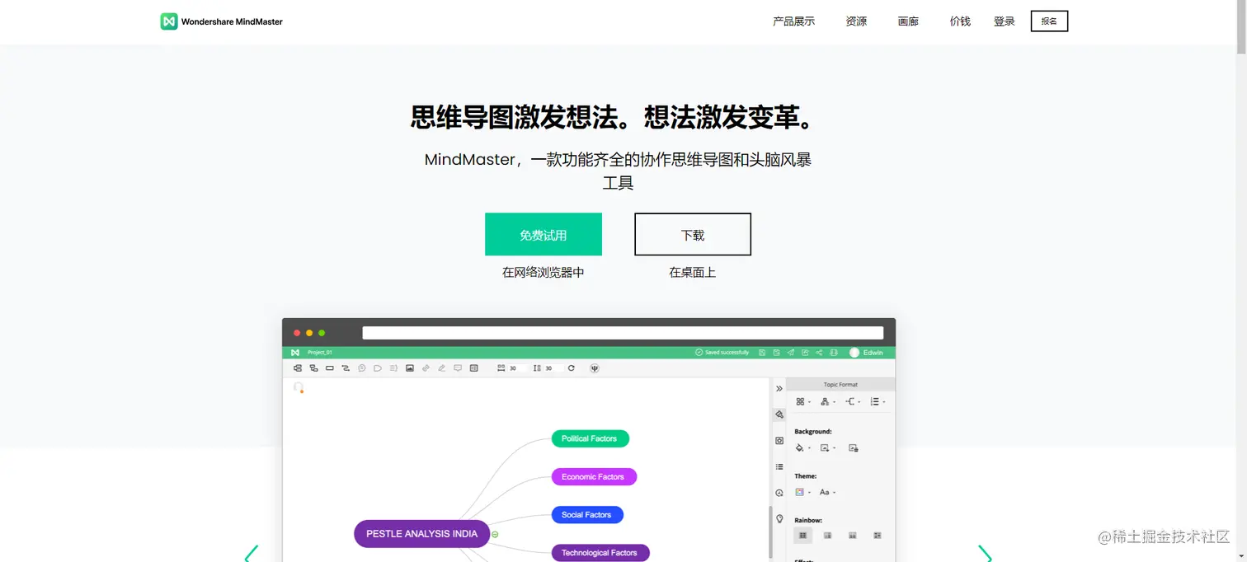Open the lightbulb sidebar icon

pos(779,519)
